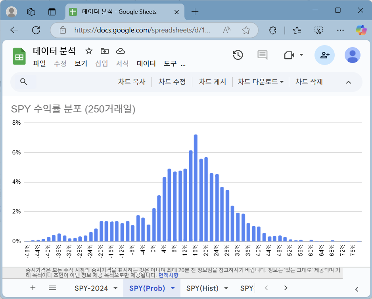Switch to the SPY(Hist) sheet tab
This screenshot has width=372, height=299.
pos(202,288)
